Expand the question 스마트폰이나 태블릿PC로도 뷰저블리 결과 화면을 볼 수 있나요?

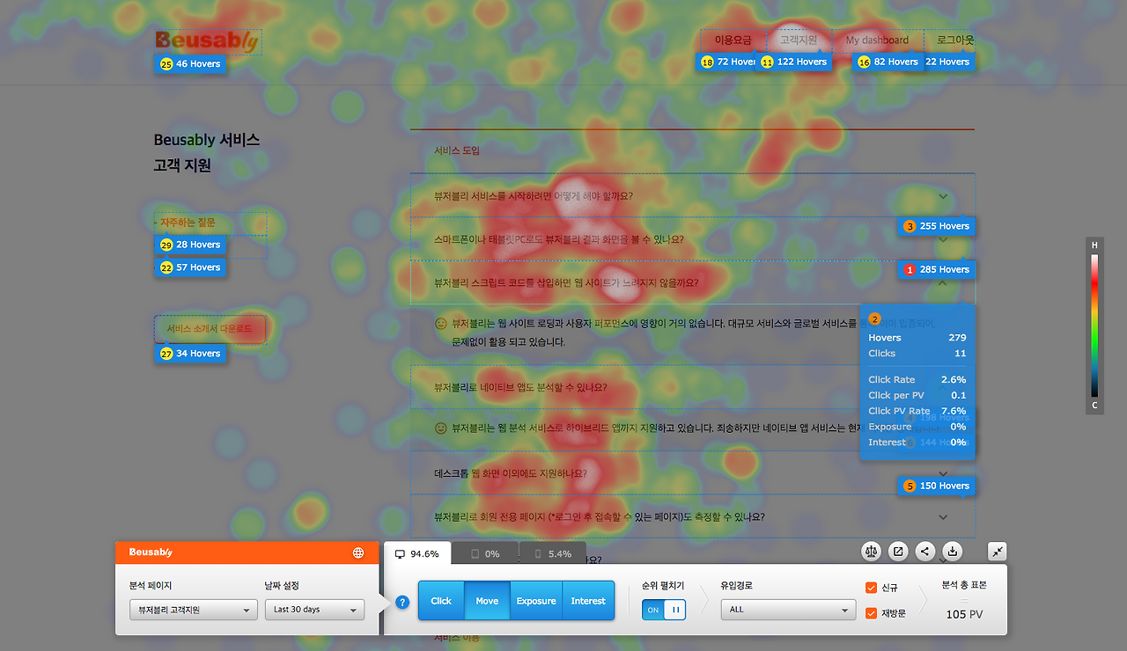point(693,239)
